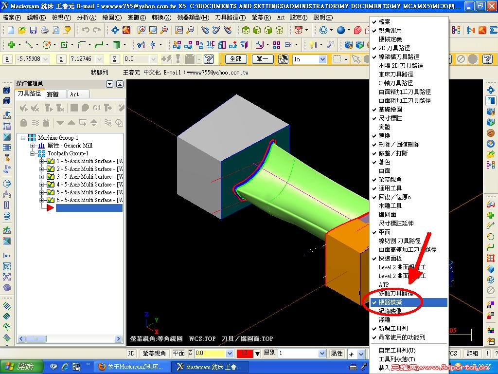Select the Zoom window magnifier icon
Image resolution: width=498 pixels, height=374 pixels.
tap(142, 30)
